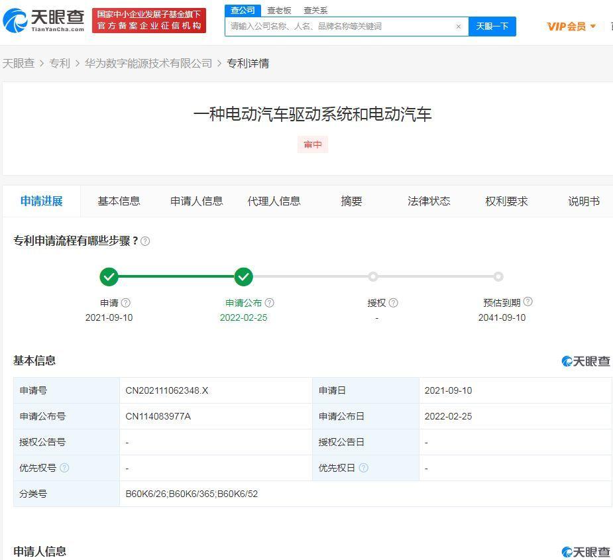The image size is (613, 560).
Task: Select the 查关系 search tab
Action: pyautogui.click(x=315, y=11)
